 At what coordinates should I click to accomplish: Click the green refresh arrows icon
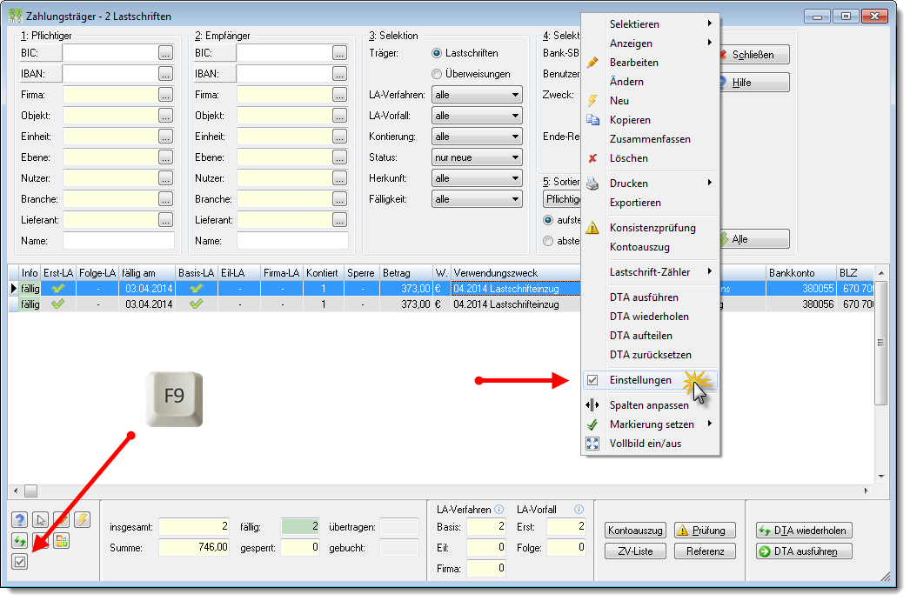coord(20,541)
